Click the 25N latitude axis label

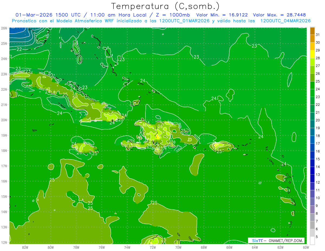[x=4, y=43]
